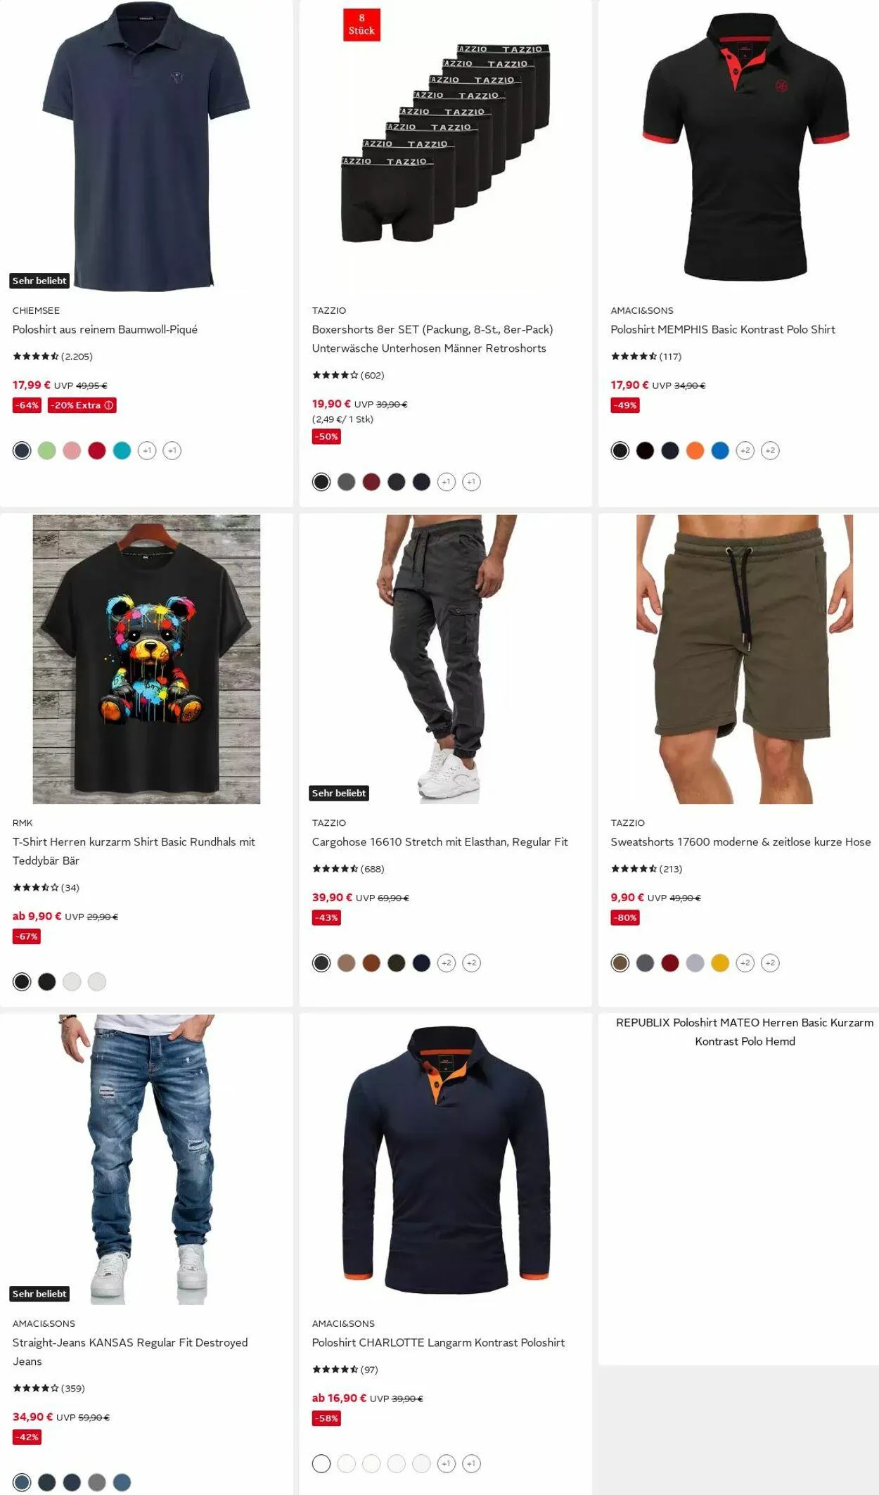Open Poloshirt aus reinem Baumwoll-Piqué link
Screen dimensions: 879x1495
click(105, 329)
